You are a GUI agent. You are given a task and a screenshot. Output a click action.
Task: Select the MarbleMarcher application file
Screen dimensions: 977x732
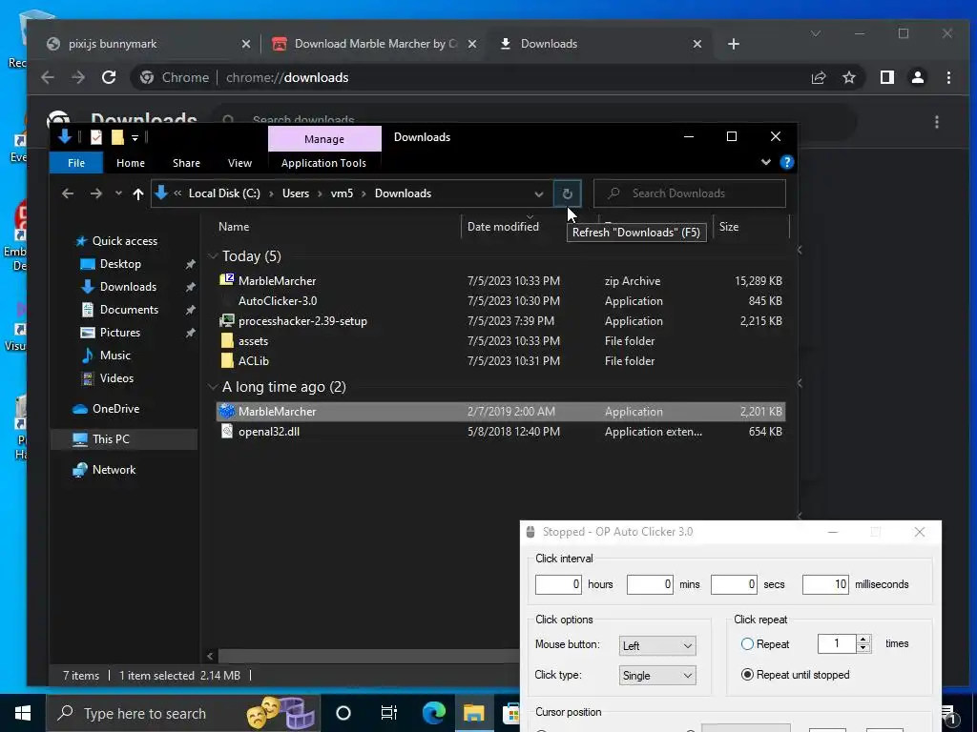500,412
